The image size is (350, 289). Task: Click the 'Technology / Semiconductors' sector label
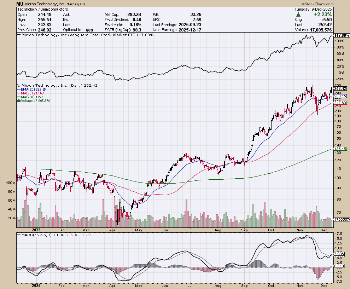[43, 10]
